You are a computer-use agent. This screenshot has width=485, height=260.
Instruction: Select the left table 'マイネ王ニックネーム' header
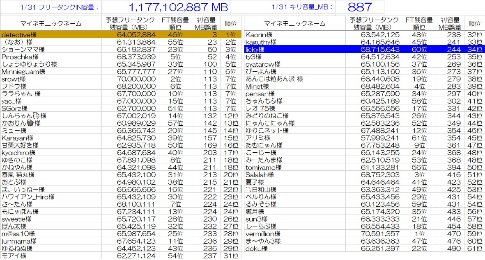pyautogui.click(x=51, y=23)
